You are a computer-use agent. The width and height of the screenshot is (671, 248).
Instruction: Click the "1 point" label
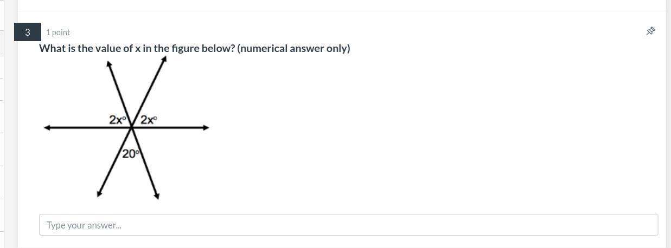[x=58, y=32]
